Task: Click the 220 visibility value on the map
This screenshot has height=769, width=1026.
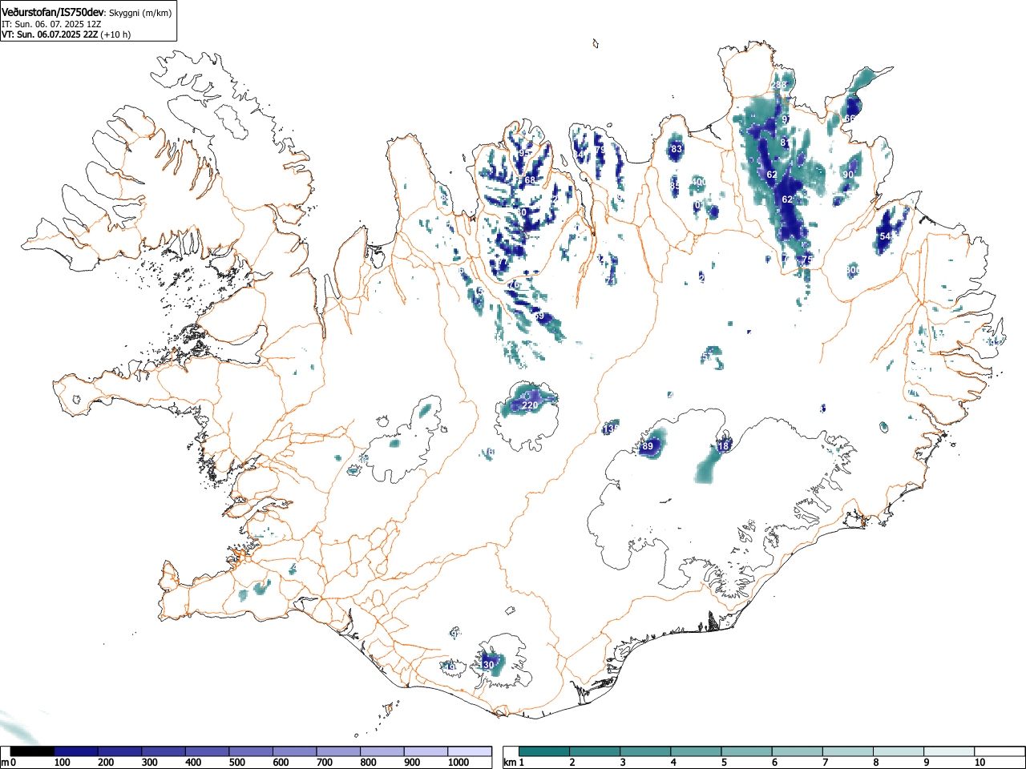Action: click(530, 406)
